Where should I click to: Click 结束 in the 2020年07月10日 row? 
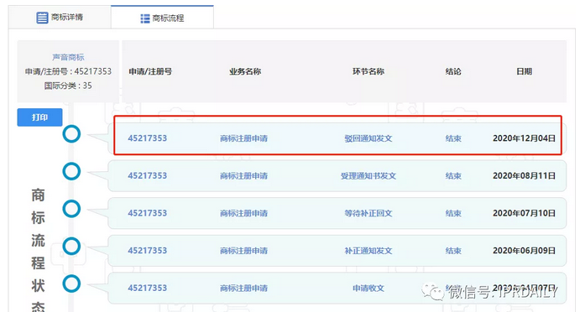[453, 213]
